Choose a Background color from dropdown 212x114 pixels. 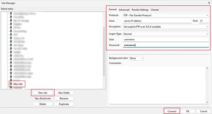point(136,58)
